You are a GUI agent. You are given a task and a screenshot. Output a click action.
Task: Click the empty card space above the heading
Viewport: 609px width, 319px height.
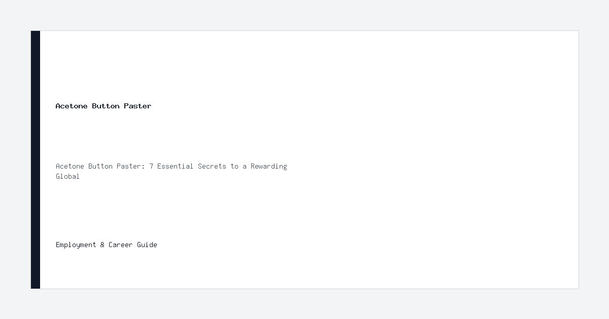point(304,66)
